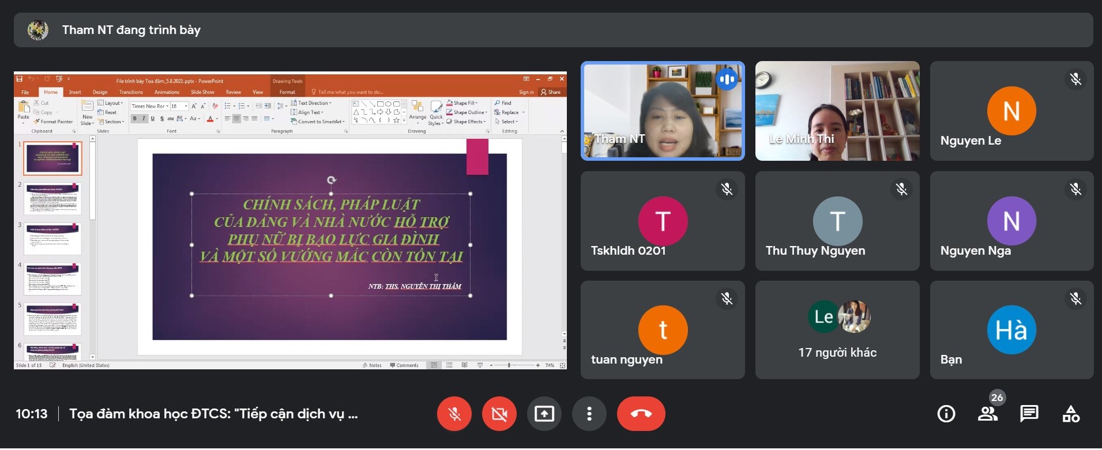Select slide 3 thumbnail in the panel
The image size is (1102, 450).
click(x=52, y=238)
